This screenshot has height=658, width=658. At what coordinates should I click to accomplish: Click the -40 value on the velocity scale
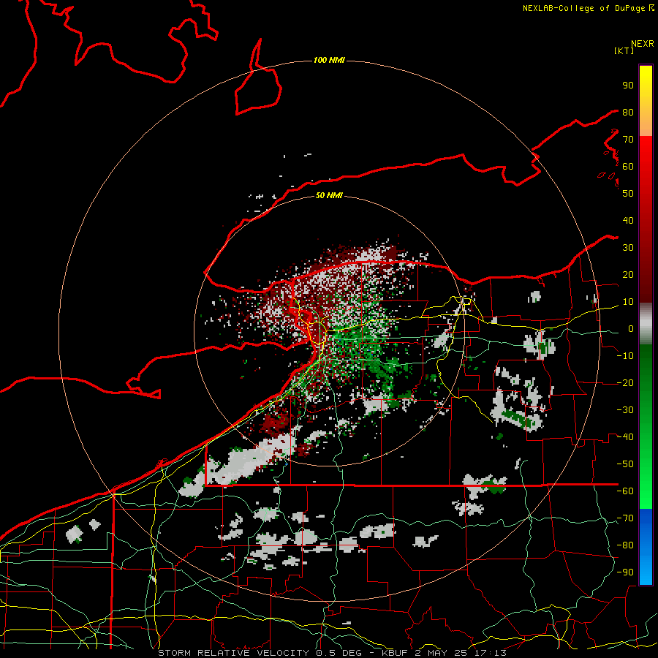pos(625,437)
